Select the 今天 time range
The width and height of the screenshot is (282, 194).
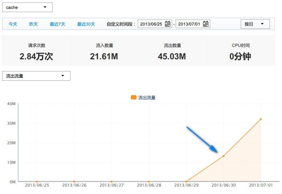[13, 24]
